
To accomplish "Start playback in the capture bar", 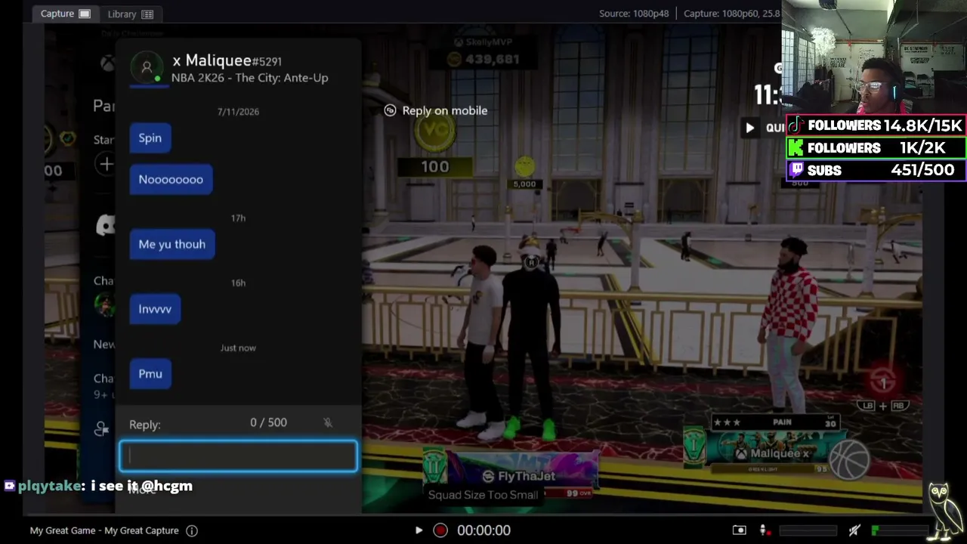I will pyautogui.click(x=419, y=530).
